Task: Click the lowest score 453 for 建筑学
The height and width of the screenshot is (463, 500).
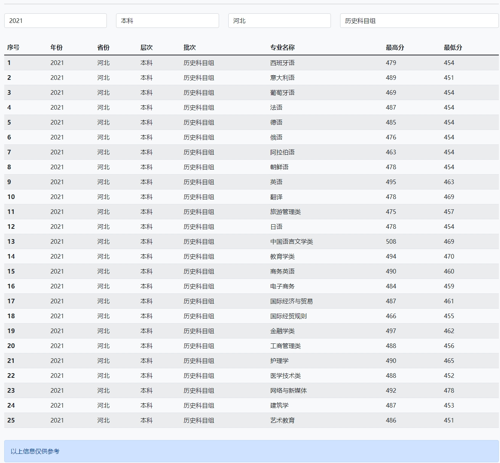Action: click(x=449, y=405)
